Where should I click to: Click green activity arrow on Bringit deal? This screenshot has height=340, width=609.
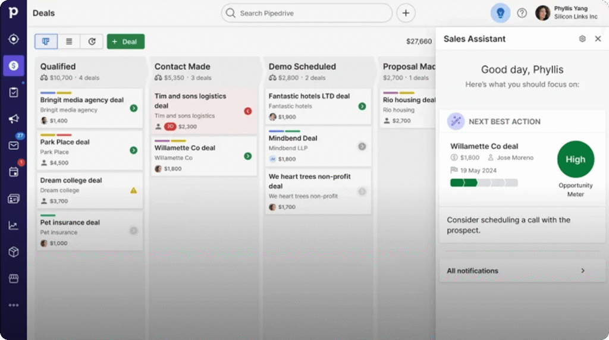point(134,108)
